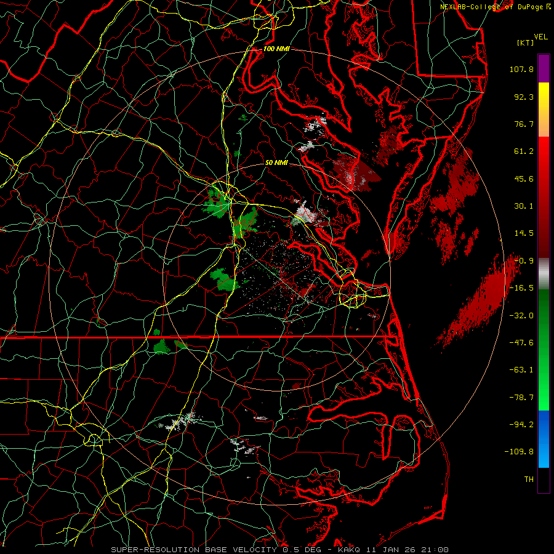554x554 pixels.
Task: Pick the gray zero-velocity band on the color bar
Action: pyautogui.click(x=544, y=274)
